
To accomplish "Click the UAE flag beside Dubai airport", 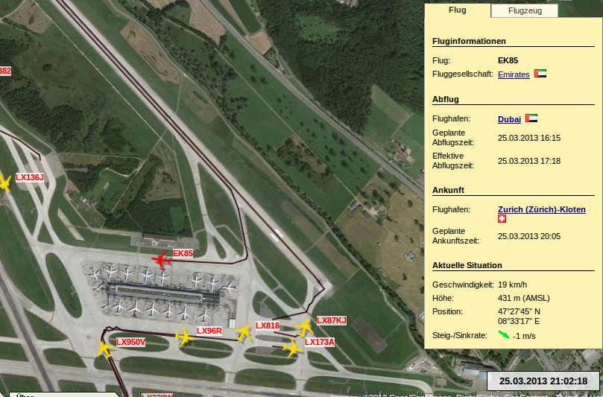I will click(531, 118).
